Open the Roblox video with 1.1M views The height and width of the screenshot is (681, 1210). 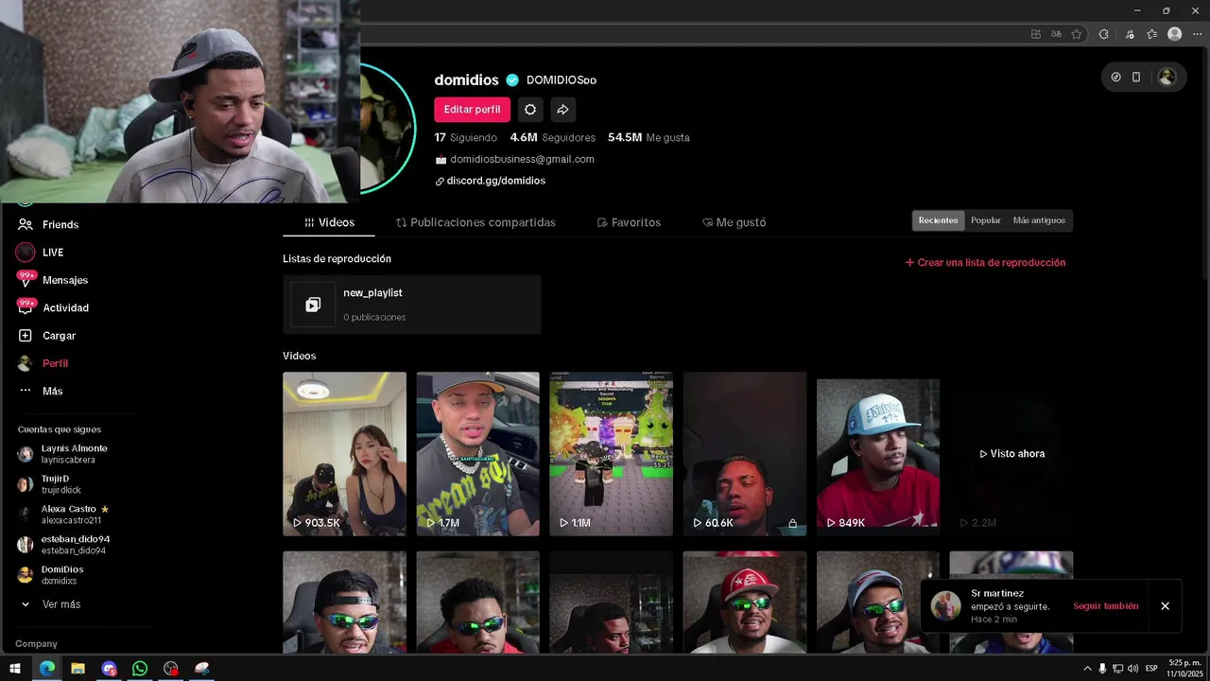click(x=611, y=454)
